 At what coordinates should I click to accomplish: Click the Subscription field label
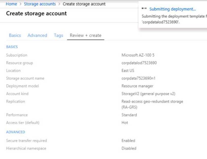tap(17, 55)
